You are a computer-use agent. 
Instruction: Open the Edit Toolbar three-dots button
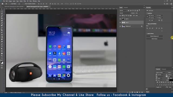2,58
